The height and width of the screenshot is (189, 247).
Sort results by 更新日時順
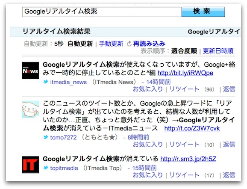tap(218, 51)
